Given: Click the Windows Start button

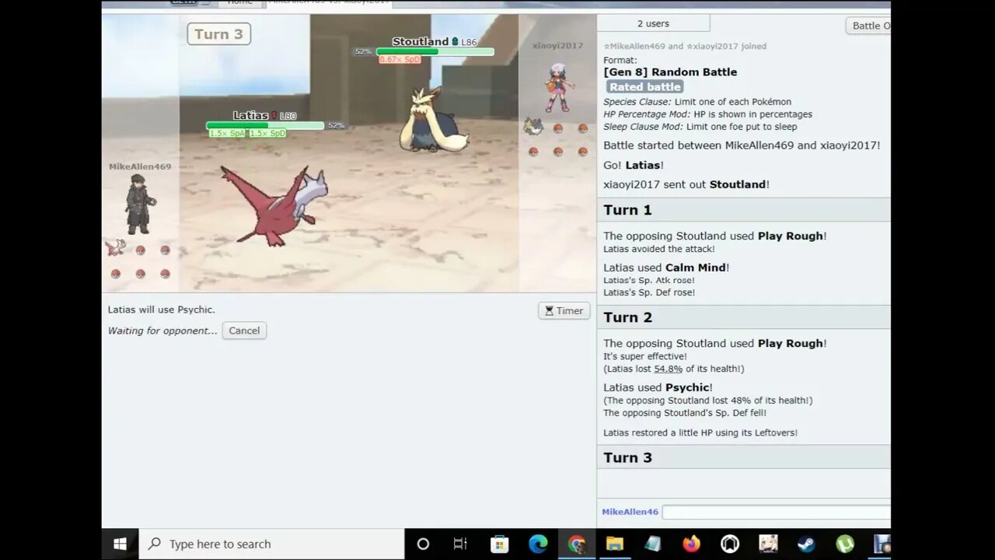Looking at the screenshot, I should 120,544.
